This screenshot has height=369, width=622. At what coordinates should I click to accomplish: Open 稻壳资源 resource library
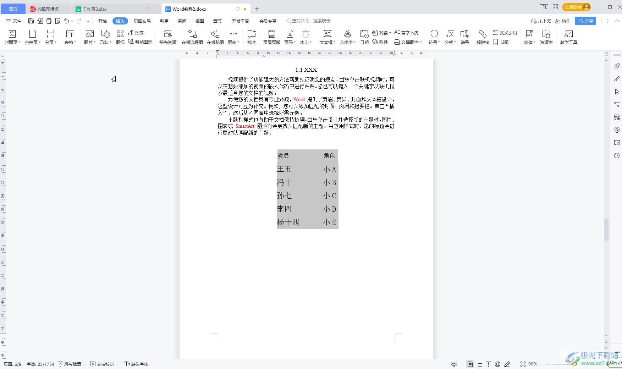tap(167, 37)
